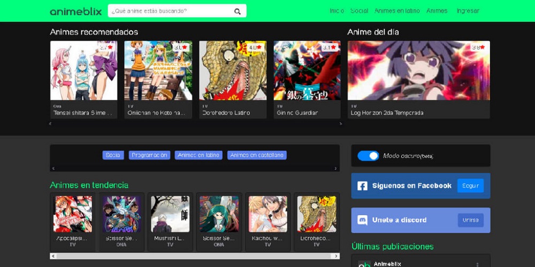The image size is (535, 267).
Task: Focus the anime search input field
Action: pyautogui.click(x=177, y=11)
